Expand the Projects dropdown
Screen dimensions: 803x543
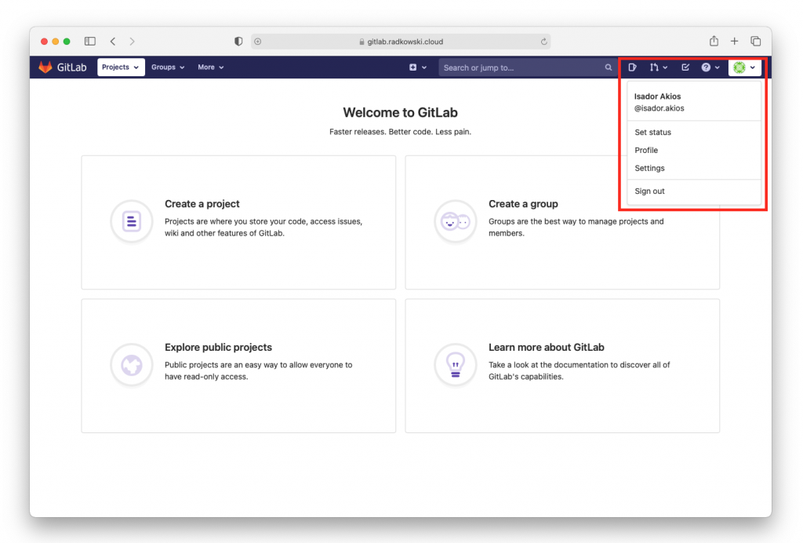click(121, 67)
